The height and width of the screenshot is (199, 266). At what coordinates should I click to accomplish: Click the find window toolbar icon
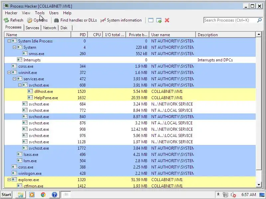(x=151, y=20)
